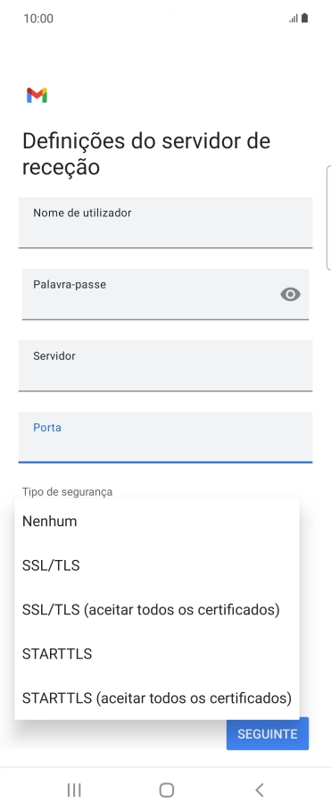Select SSL/TLS (aceitar todos os certificados)
Viewport: 331px width, 811px height.
[x=157, y=610]
